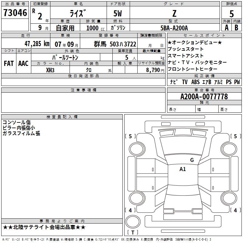The height and width of the screenshot is (243, 243).
Task: Select the 譲渡書類期限 header
Action: coord(151,36)
